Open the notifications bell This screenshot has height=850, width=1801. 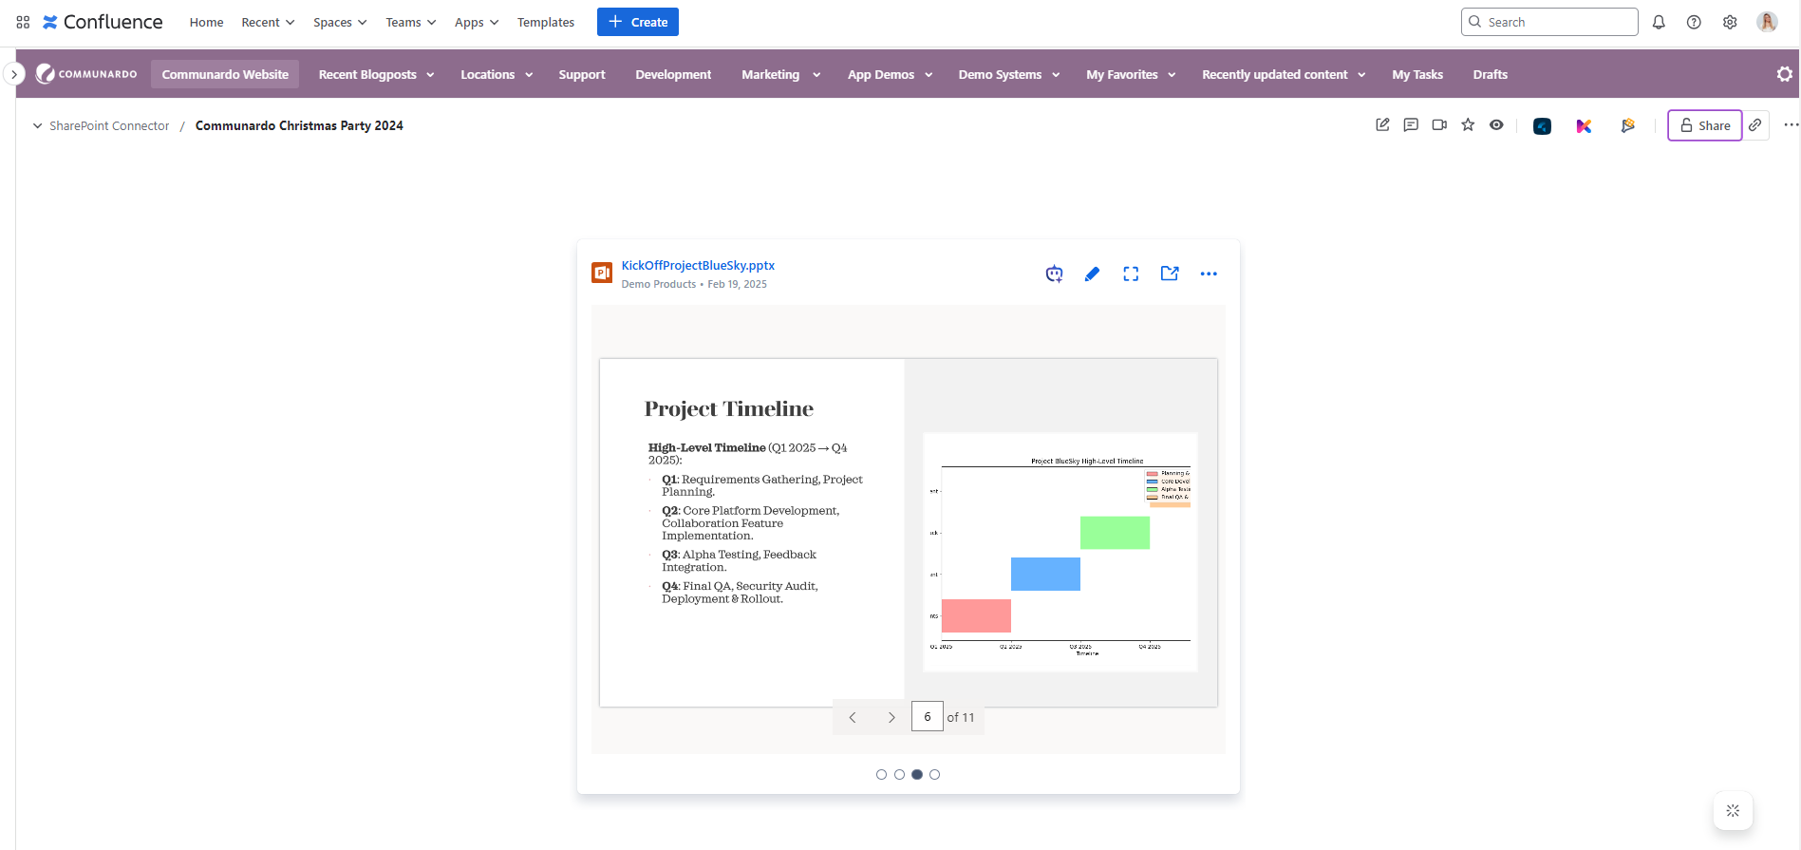[1659, 22]
